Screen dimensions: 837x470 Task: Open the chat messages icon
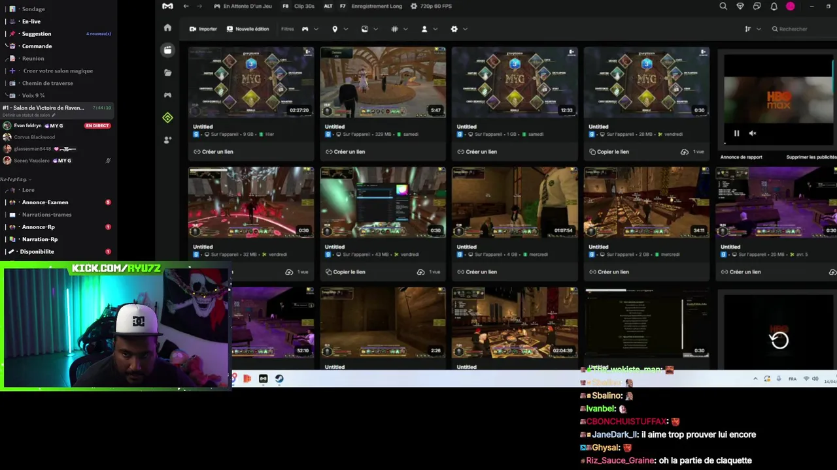click(757, 6)
